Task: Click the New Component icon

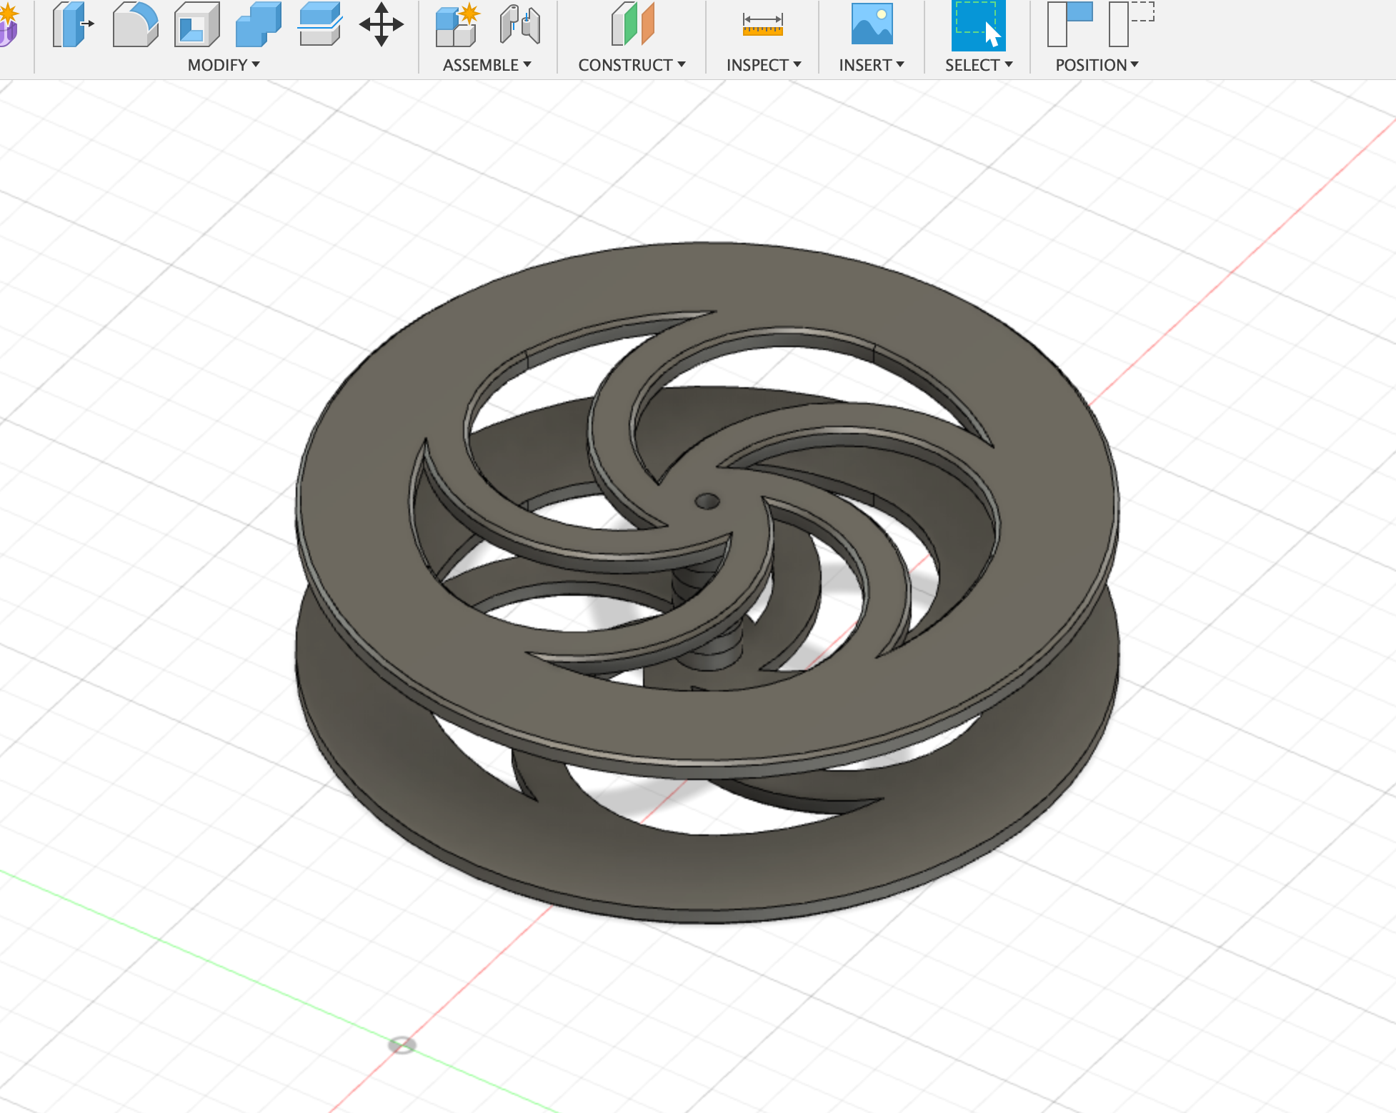Action: pos(457,25)
